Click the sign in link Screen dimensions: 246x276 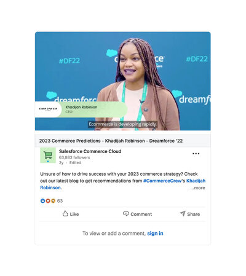pos(155,233)
